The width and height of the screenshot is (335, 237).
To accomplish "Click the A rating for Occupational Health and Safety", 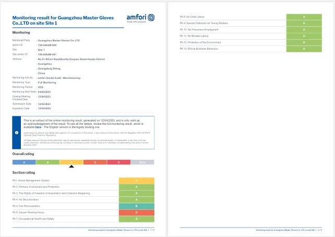I will click(x=137, y=219).
